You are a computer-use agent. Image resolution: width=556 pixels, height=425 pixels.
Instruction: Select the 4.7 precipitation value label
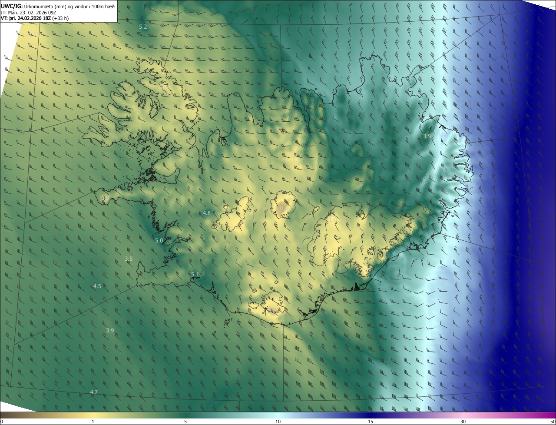click(94, 392)
